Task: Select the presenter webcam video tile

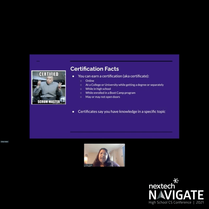Action: click(104, 155)
